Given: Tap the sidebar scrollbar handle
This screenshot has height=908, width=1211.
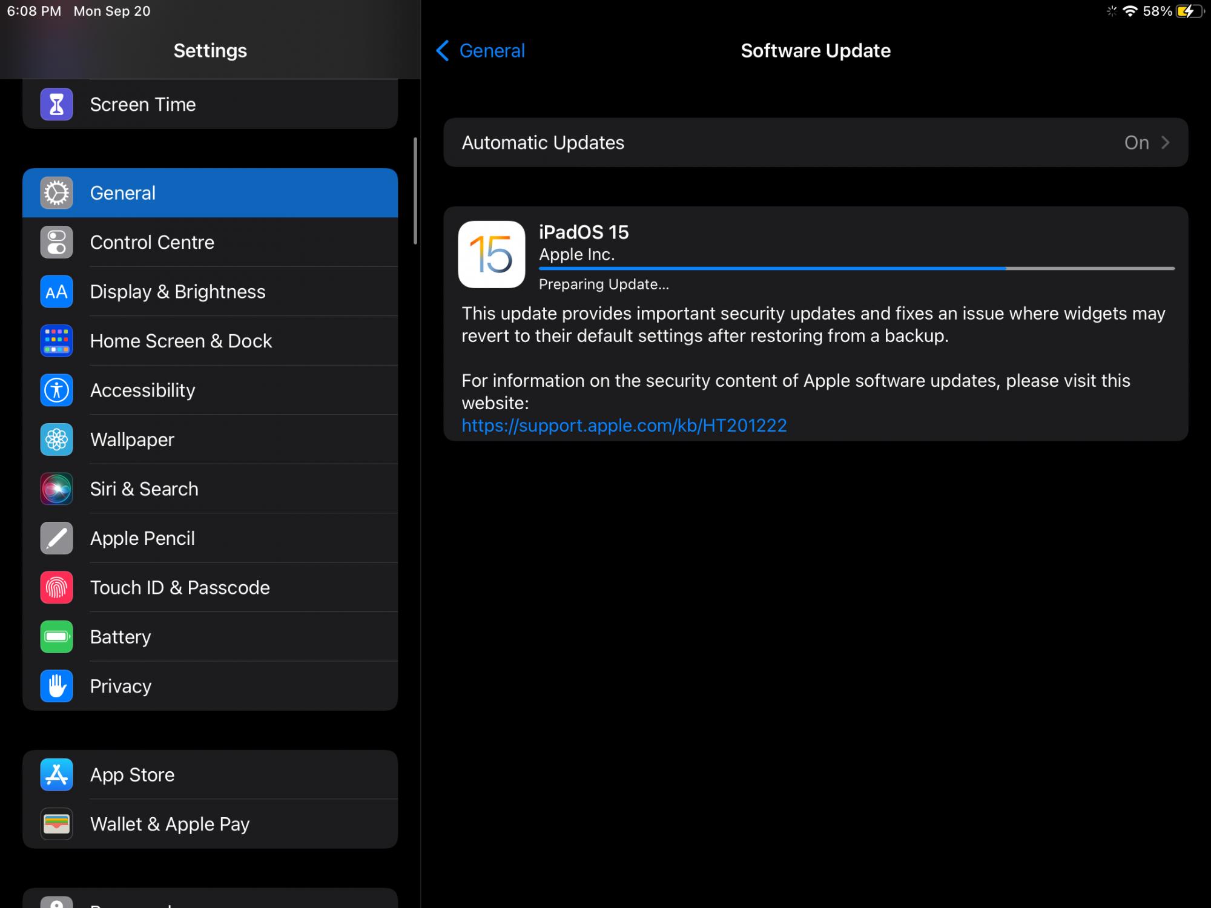Looking at the screenshot, I should coord(415,191).
